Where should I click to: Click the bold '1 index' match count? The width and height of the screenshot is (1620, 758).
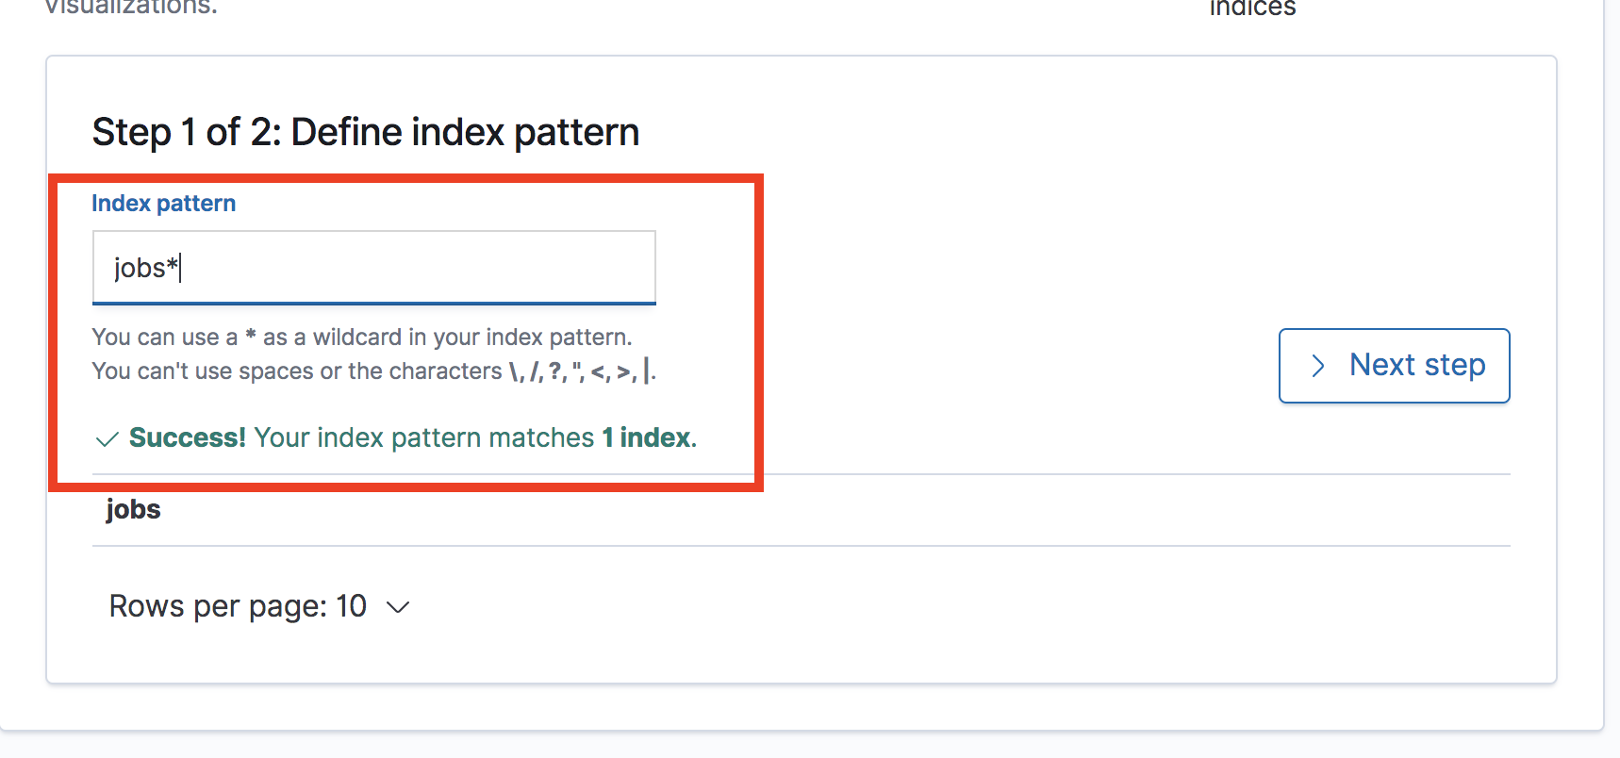tap(646, 437)
